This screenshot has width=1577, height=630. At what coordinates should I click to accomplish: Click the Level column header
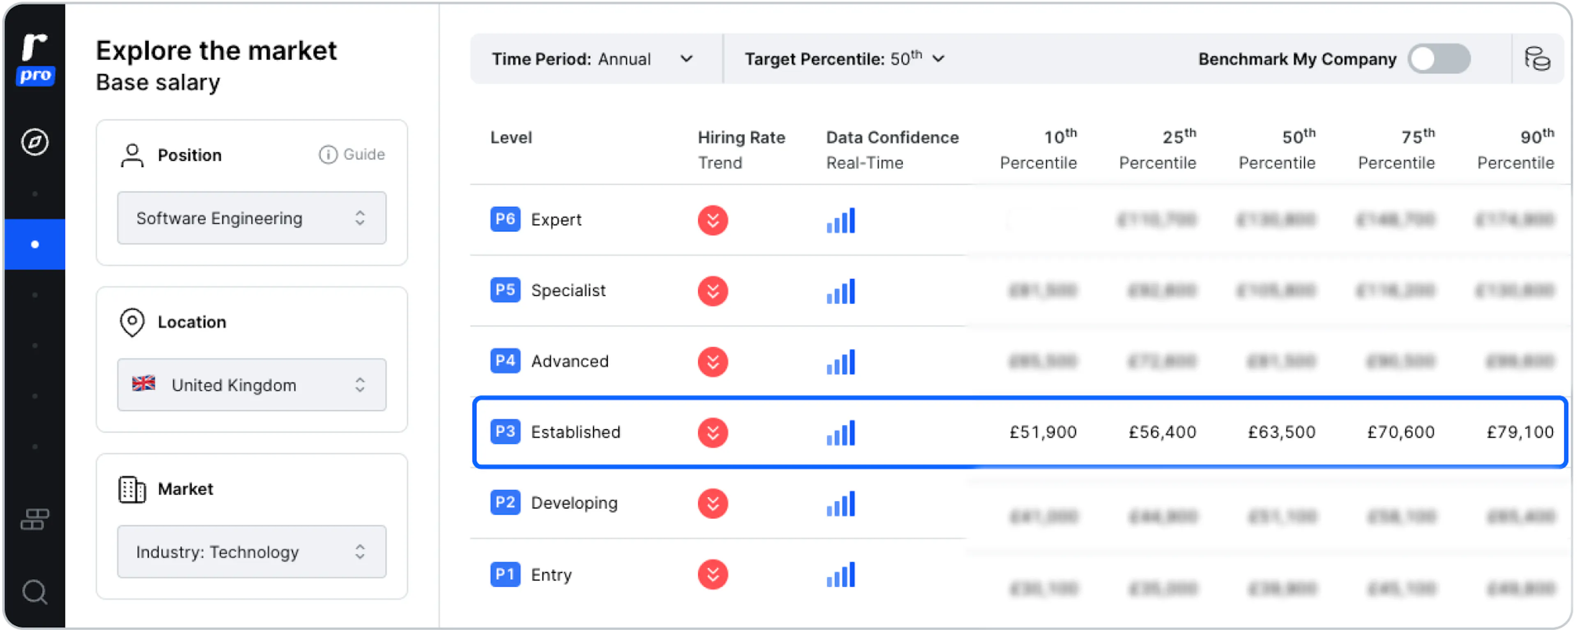[511, 137]
